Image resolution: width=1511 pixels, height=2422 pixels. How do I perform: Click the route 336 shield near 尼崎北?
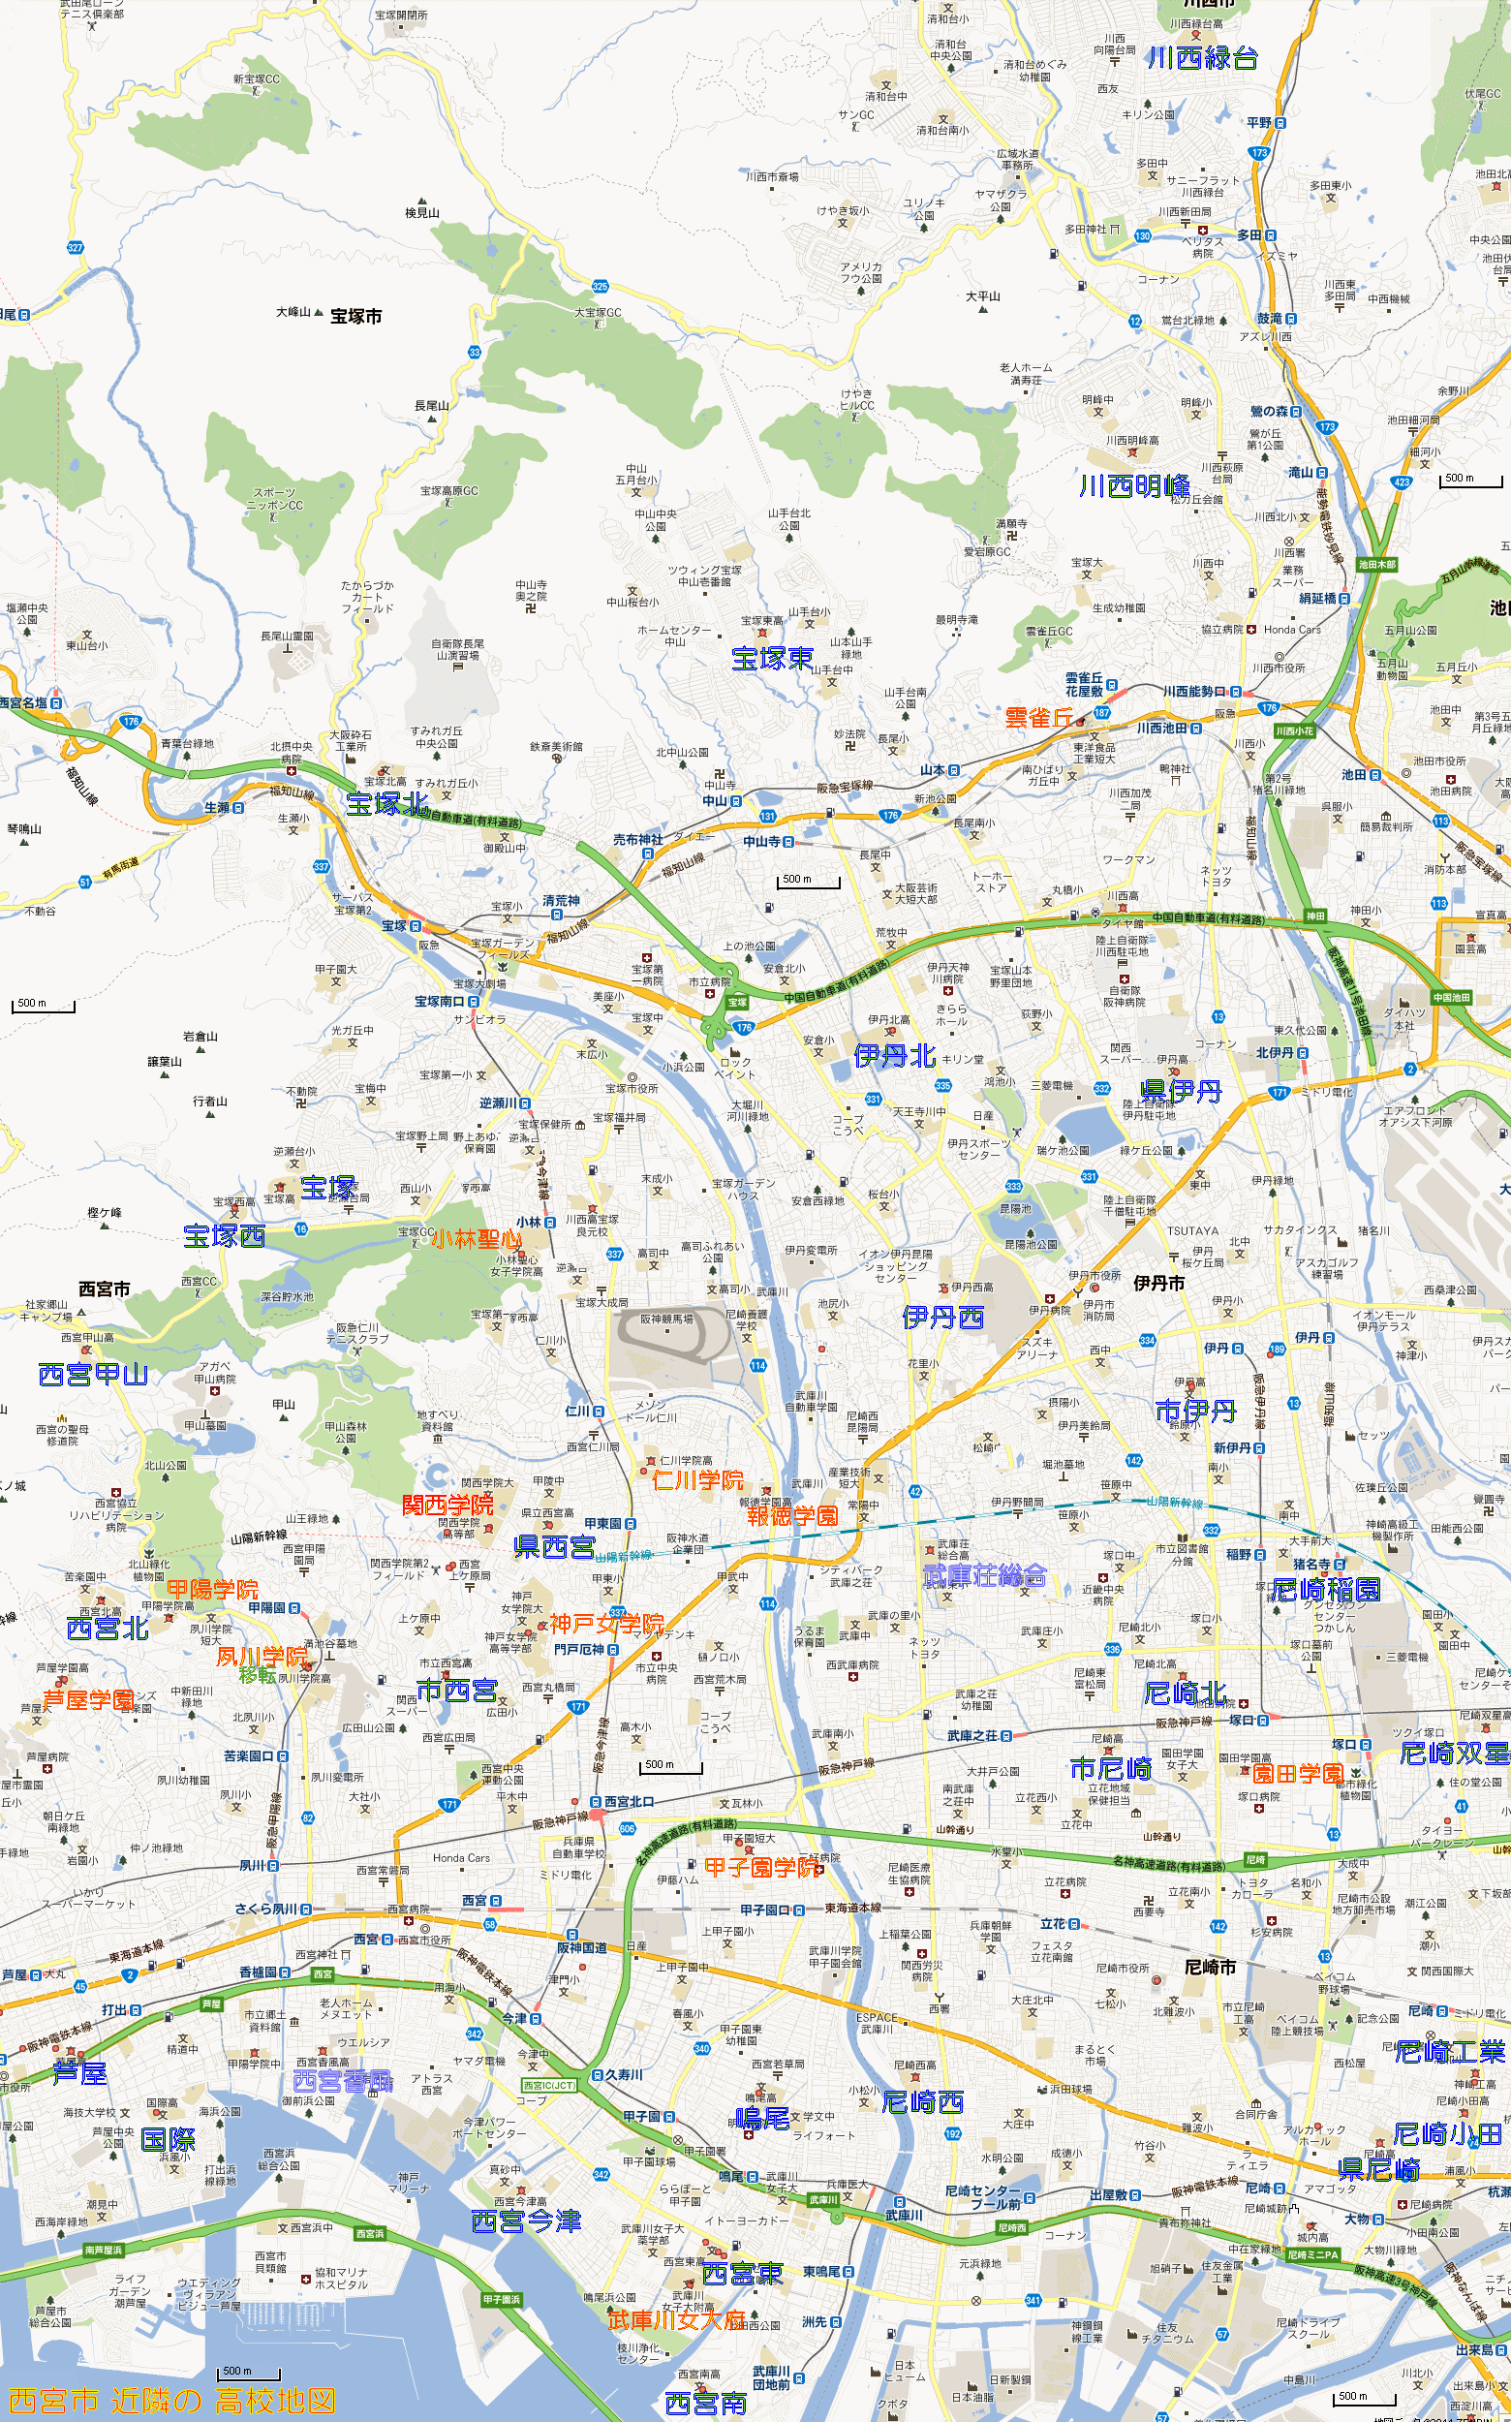[x=1112, y=1649]
